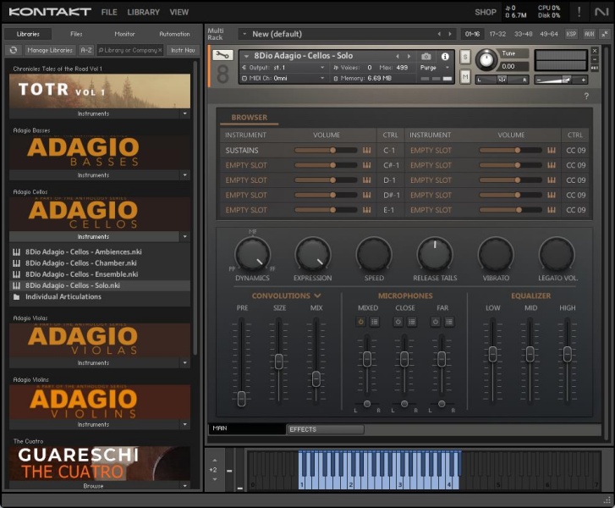Open the Purge dropdown menu

point(432,67)
